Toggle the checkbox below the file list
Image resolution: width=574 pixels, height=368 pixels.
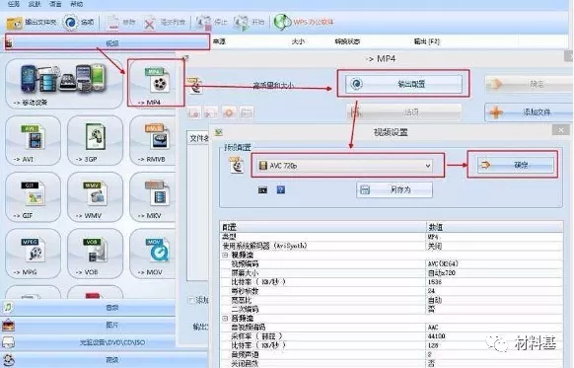(x=191, y=300)
